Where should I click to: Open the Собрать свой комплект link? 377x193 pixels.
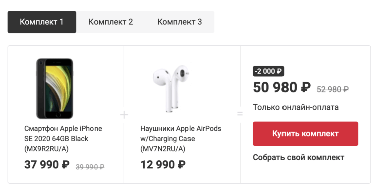coord(299,158)
